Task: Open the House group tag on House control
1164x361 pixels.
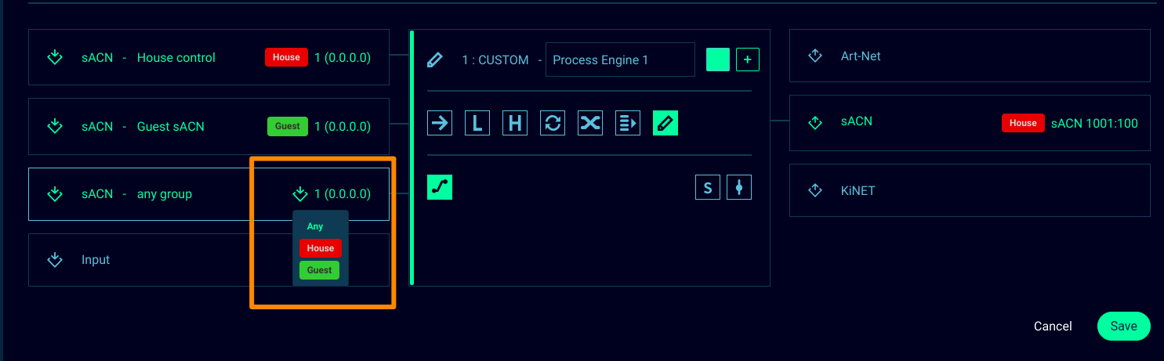Action: click(x=286, y=57)
